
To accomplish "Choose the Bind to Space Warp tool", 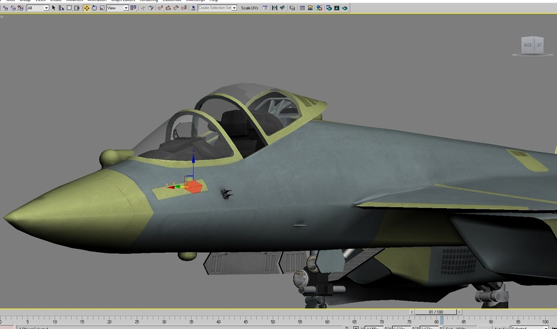I will pyautogui.click(x=21, y=8).
